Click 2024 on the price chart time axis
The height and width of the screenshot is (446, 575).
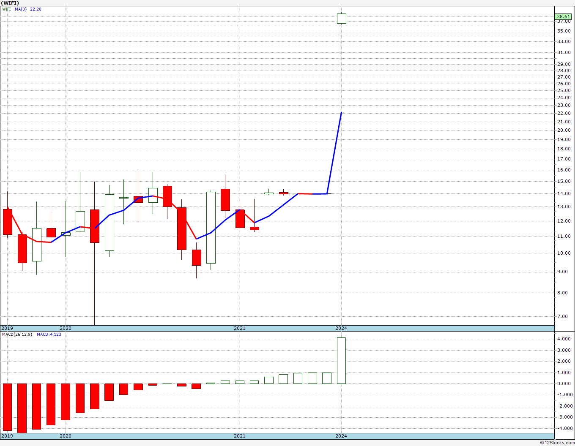pos(341,328)
